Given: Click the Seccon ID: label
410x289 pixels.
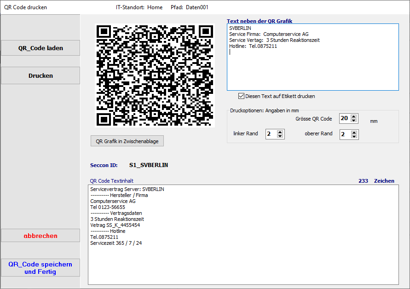Looking at the screenshot, I should point(104,165).
